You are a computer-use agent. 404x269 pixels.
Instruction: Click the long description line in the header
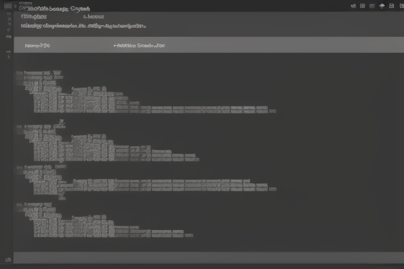tap(83, 25)
